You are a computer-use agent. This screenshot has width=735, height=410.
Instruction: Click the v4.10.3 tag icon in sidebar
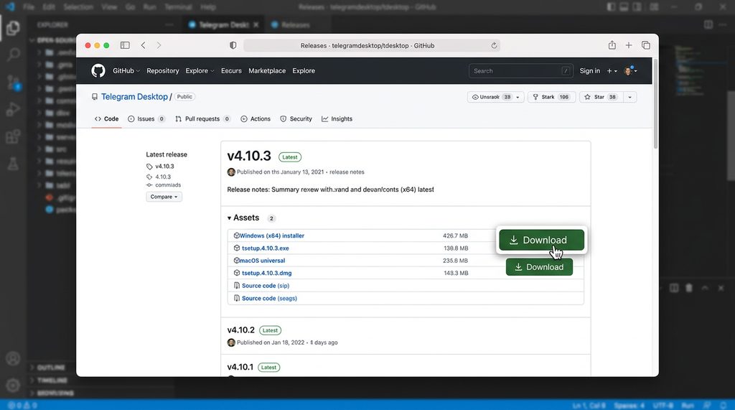pyautogui.click(x=149, y=167)
